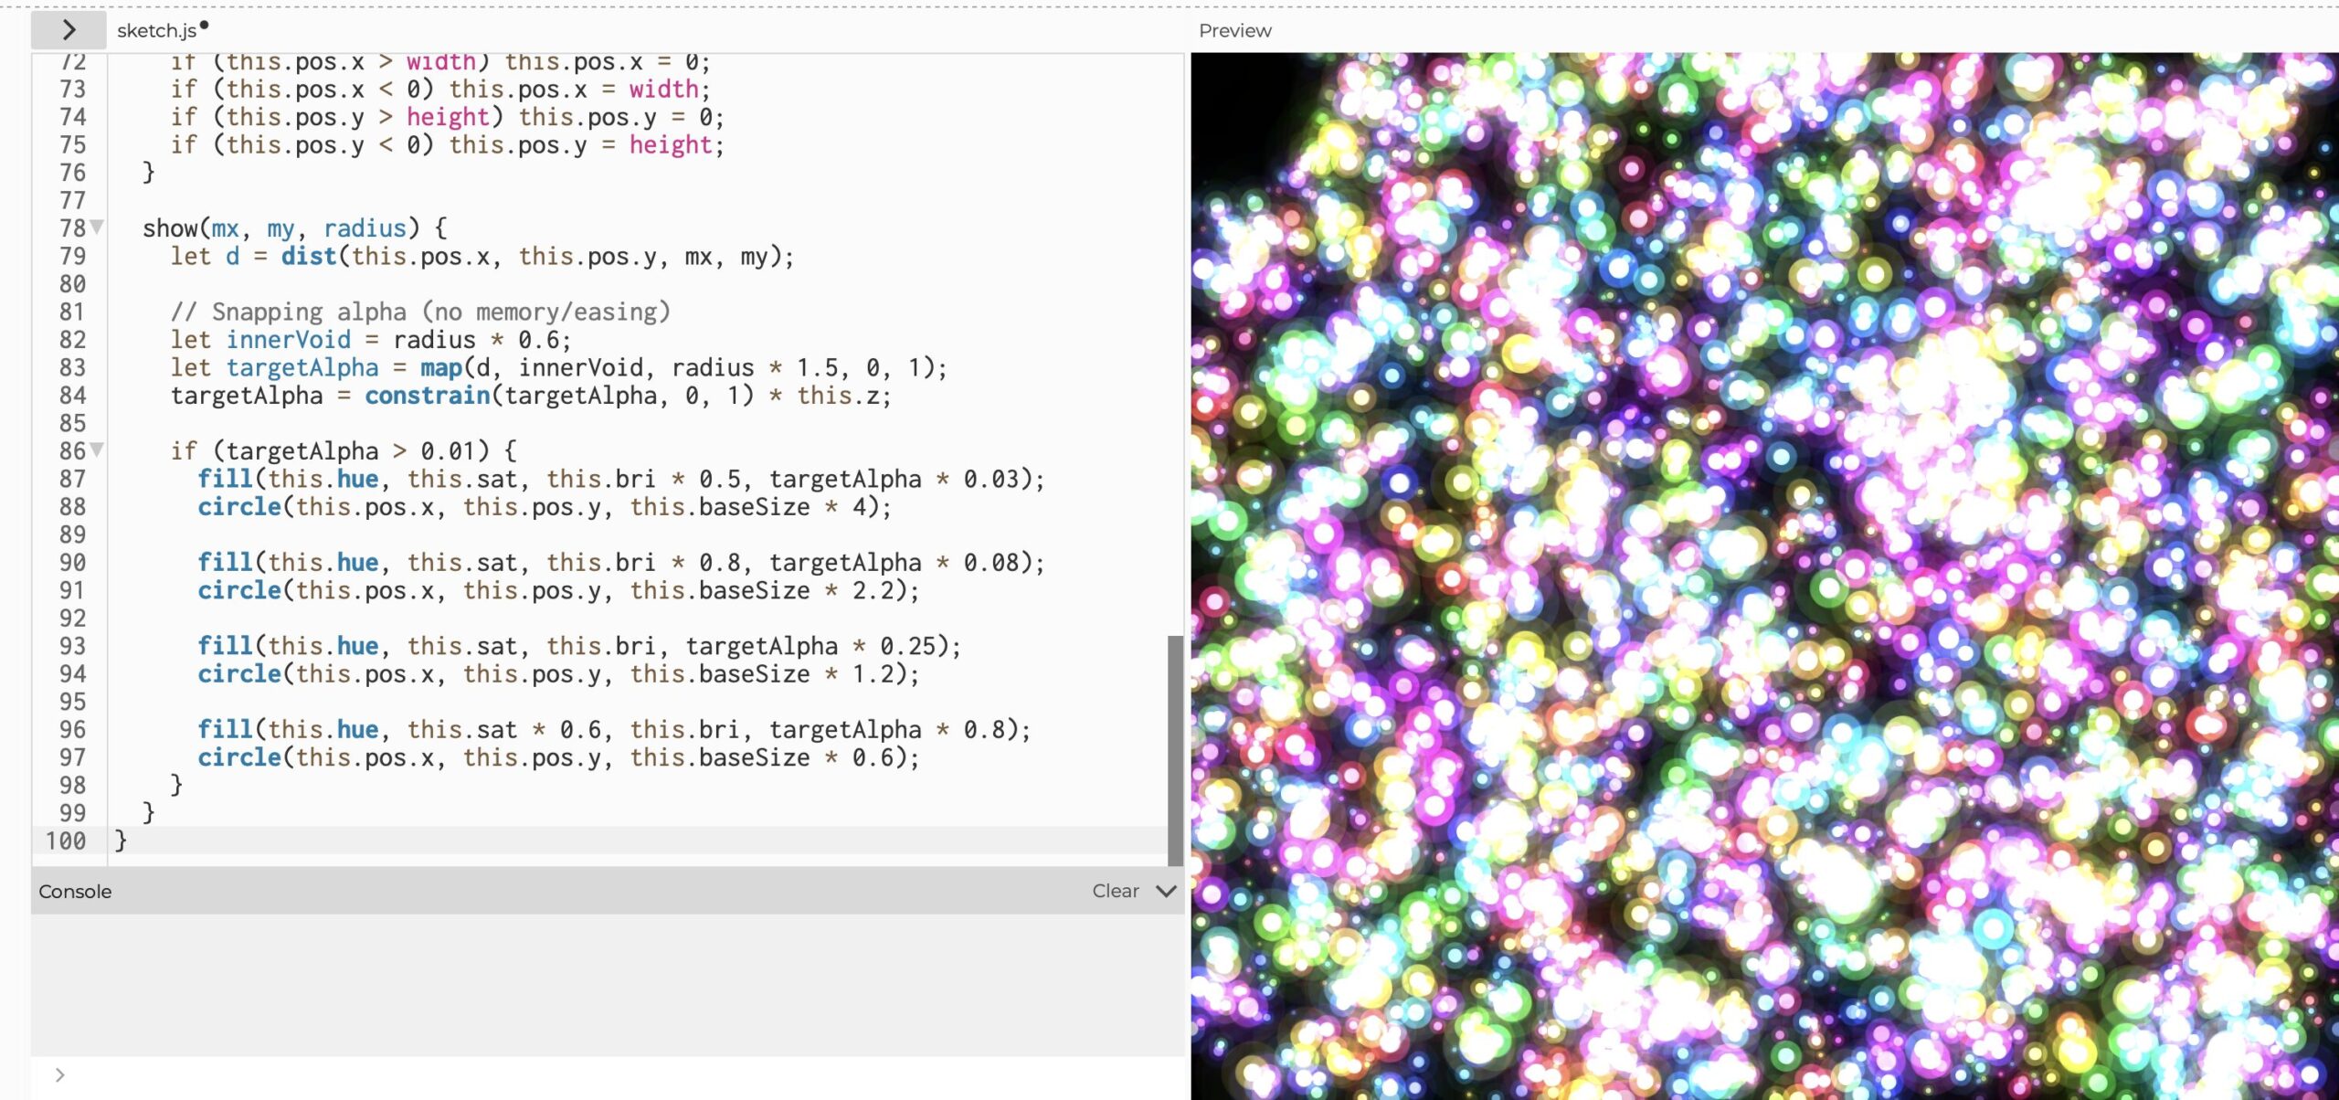Click inside the colorful preview canvas
Image resolution: width=2339 pixels, height=1100 pixels.
(x=1763, y=576)
